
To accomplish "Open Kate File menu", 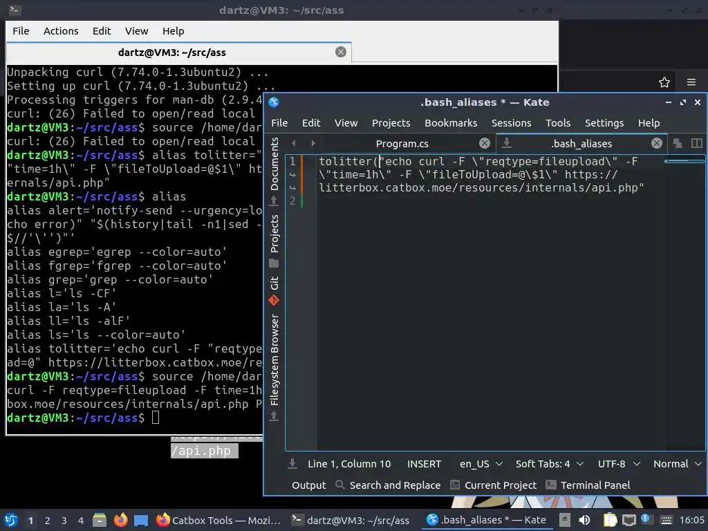I will 279,123.
